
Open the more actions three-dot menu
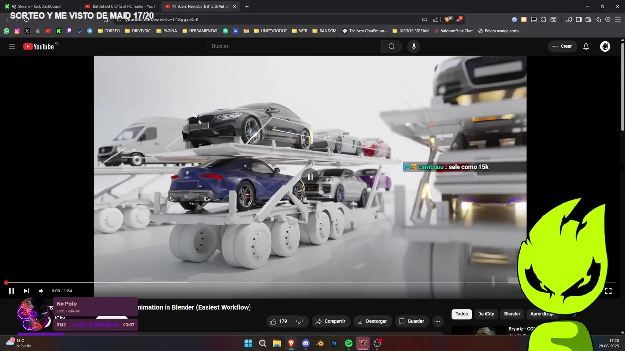click(437, 321)
